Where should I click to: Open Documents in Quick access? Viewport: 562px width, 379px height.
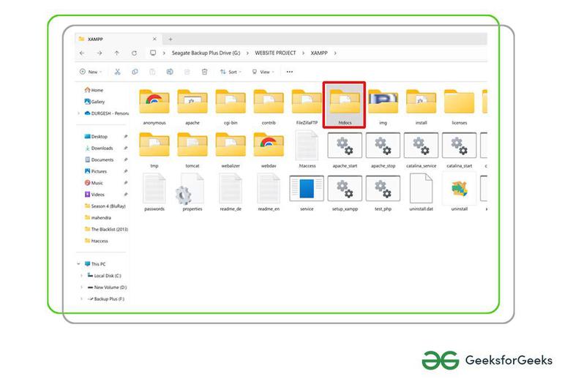(x=100, y=160)
